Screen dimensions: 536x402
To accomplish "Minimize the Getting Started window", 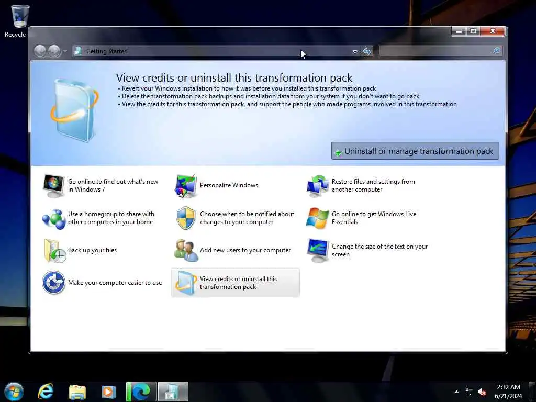I will (460, 31).
